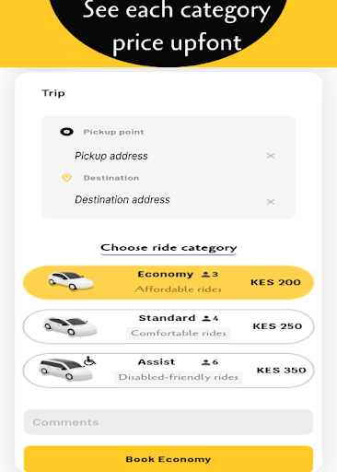Select the Economy ride category

click(168, 282)
